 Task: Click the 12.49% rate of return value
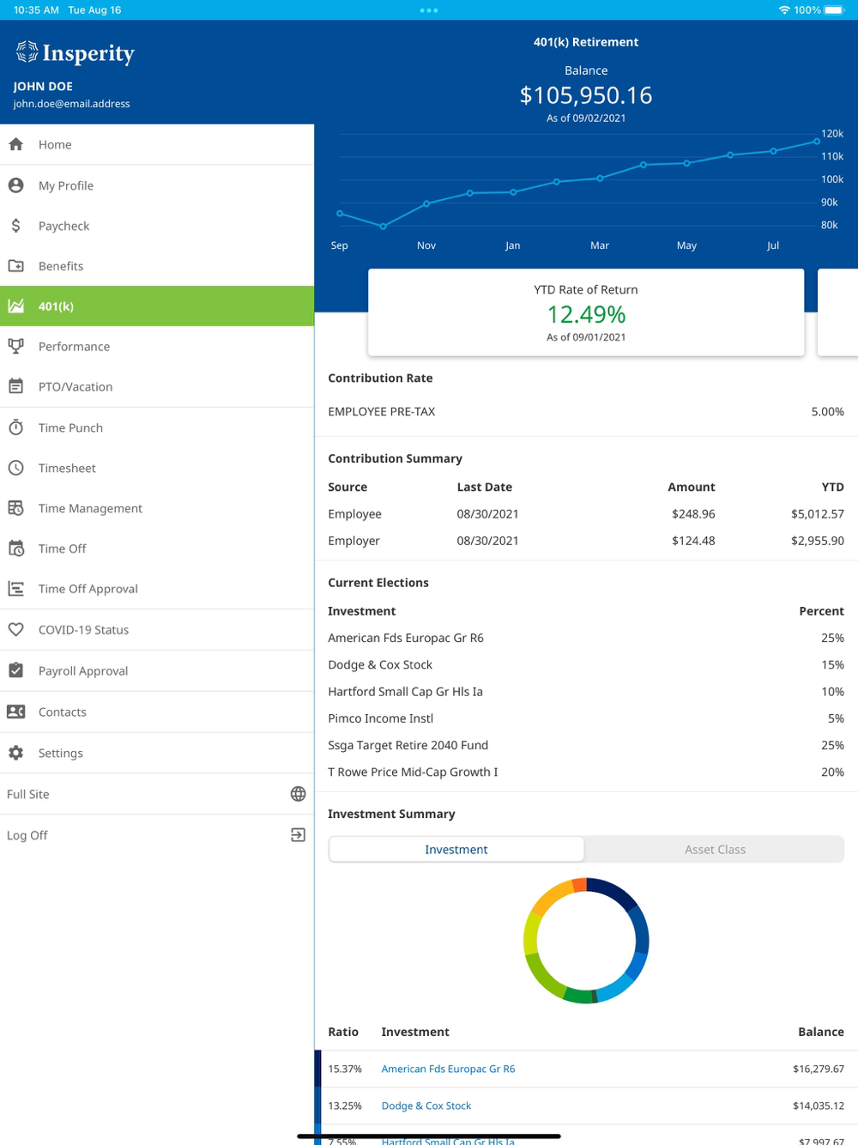click(586, 314)
